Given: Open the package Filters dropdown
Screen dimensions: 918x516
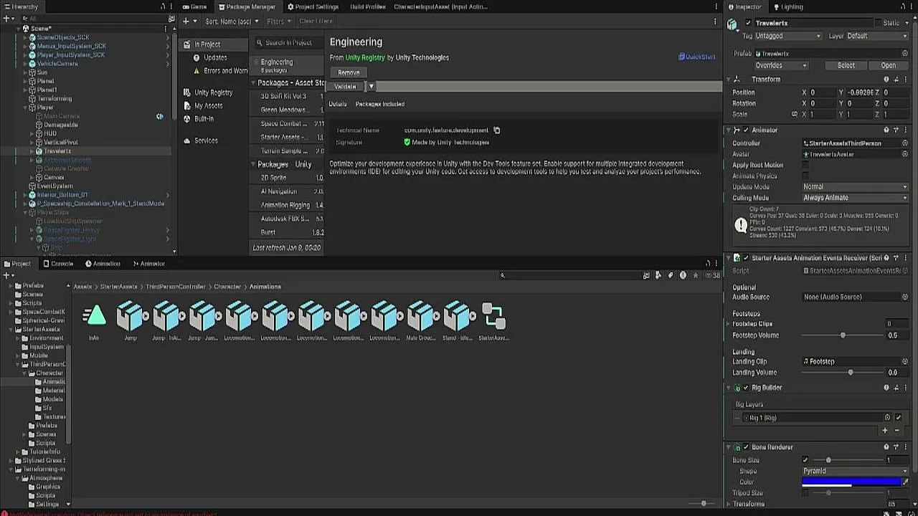Looking at the screenshot, I should 279,21.
